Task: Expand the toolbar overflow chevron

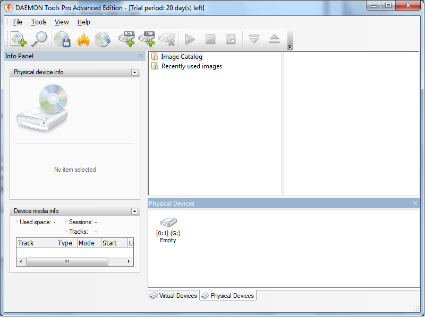Action: pos(290,47)
